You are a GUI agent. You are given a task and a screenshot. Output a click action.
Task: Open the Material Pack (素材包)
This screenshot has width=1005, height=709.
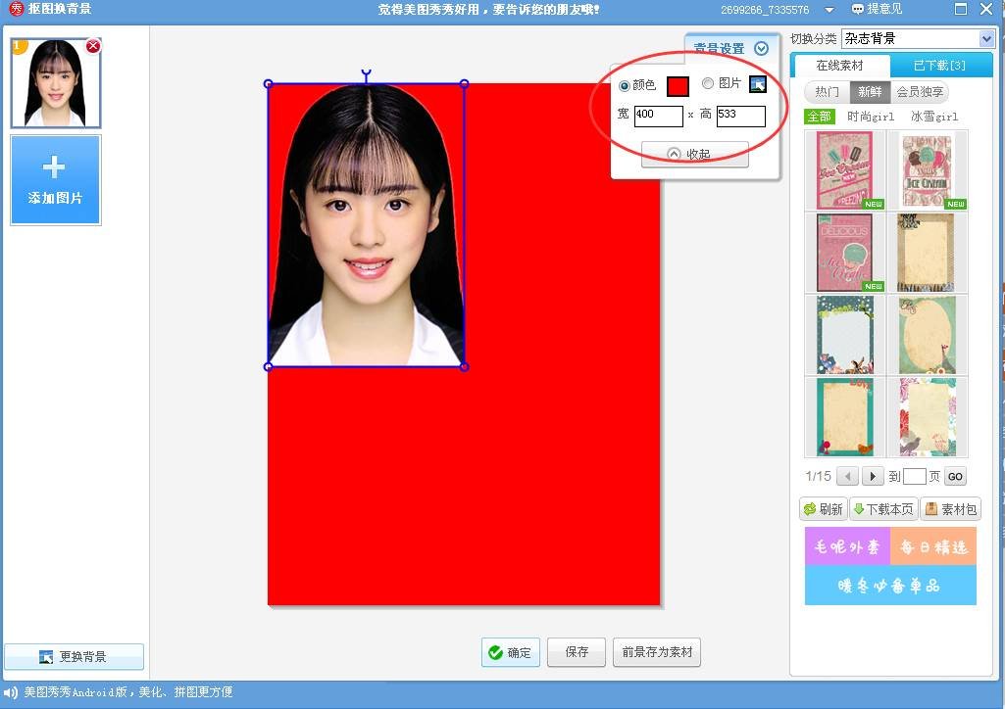click(949, 508)
